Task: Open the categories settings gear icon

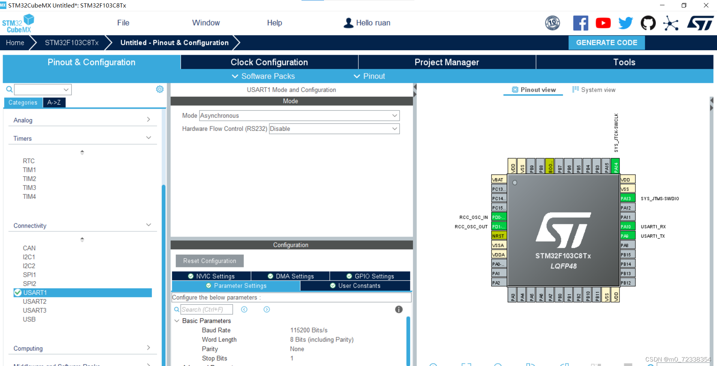Action: tap(160, 89)
